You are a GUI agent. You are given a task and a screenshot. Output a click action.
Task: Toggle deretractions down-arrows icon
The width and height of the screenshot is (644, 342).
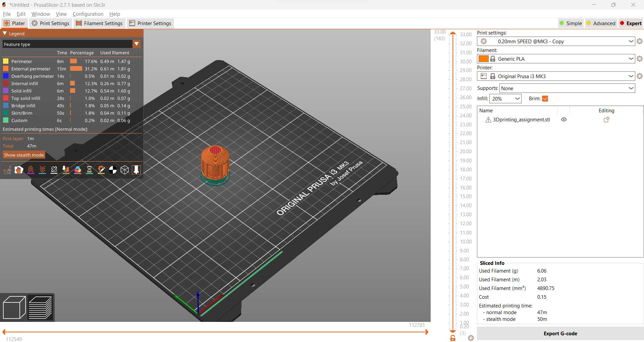(42, 170)
